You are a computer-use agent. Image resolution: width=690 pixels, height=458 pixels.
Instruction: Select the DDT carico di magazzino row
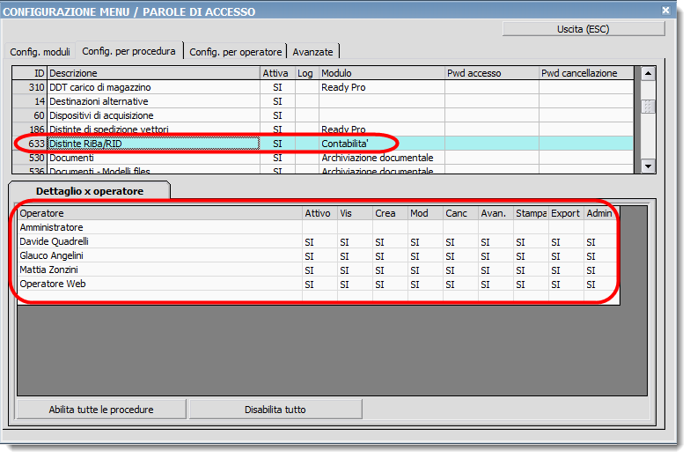[322, 87]
